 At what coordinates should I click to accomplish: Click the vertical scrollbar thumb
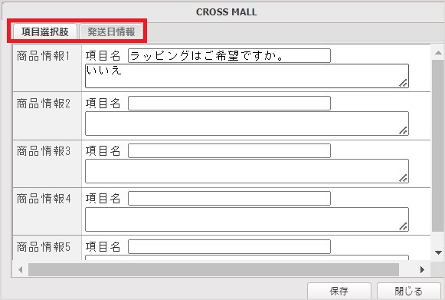(x=438, y=146)
